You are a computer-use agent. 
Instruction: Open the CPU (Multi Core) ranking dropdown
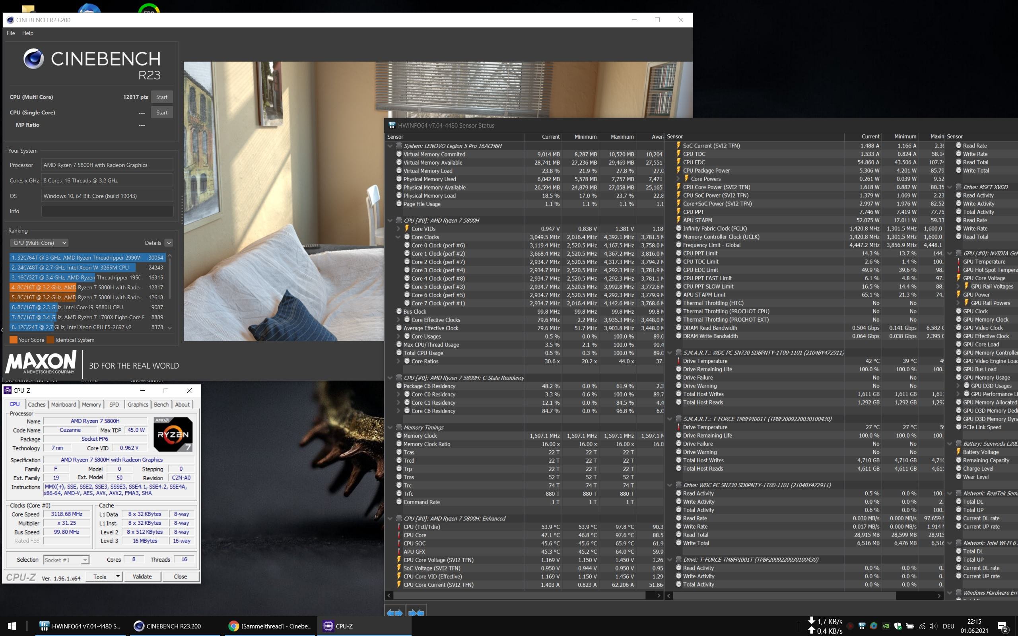pos(39,243)
